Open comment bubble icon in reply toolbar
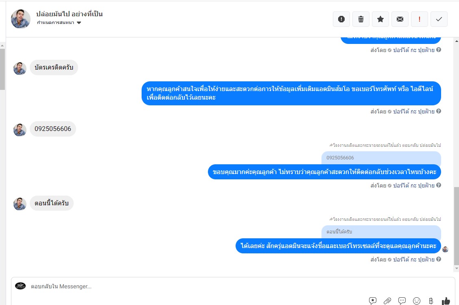Image resolution: width=459 pixels, height=305 pixels. (402, 301)
